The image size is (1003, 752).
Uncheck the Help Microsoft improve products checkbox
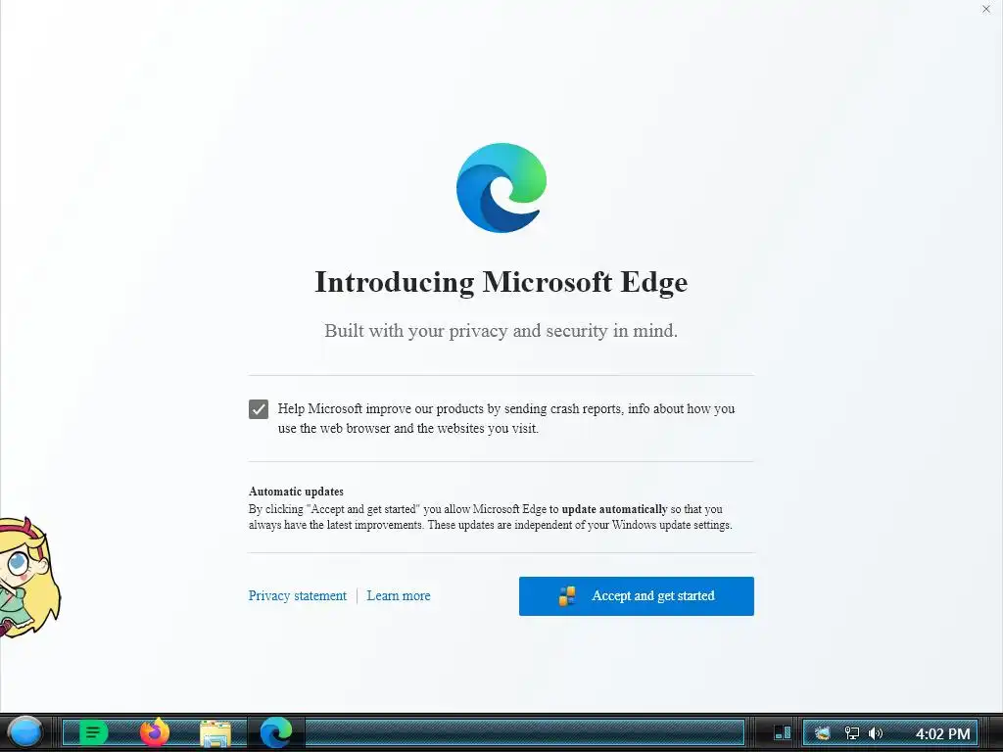point(259,409)
